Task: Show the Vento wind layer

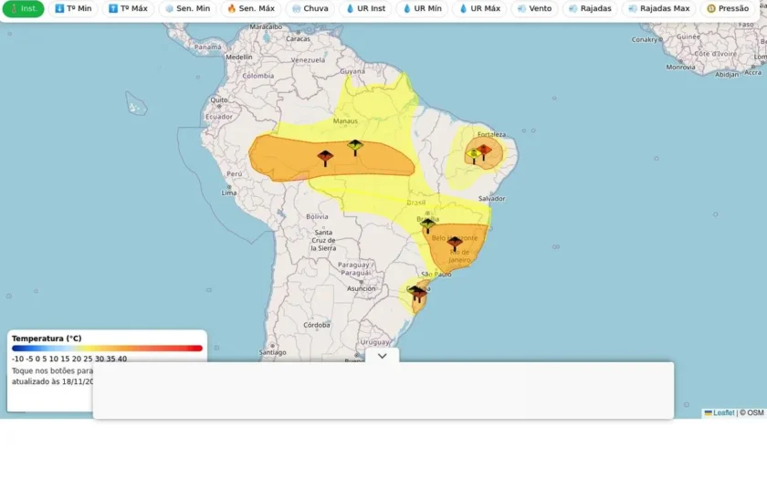Action: (535, 8)
